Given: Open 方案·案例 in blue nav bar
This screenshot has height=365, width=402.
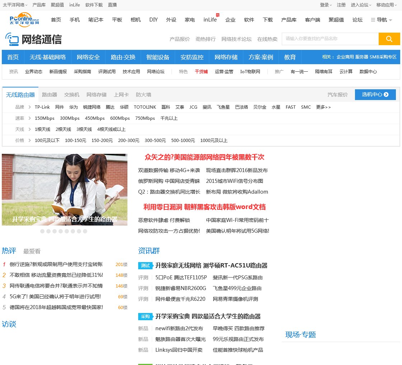Looking at the screenshot, I should [261, 57].
